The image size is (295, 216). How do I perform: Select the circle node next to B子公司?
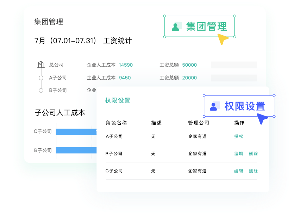coord(41,91)
